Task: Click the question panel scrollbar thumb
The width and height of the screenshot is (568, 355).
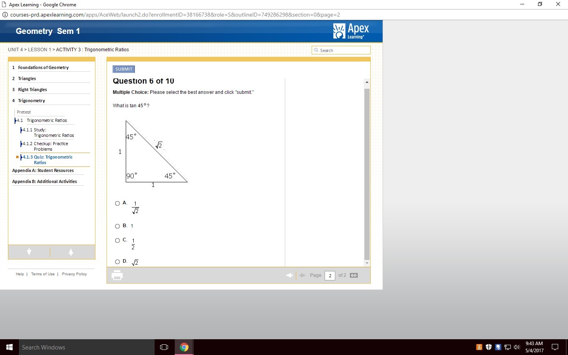Action: (367, 174)
